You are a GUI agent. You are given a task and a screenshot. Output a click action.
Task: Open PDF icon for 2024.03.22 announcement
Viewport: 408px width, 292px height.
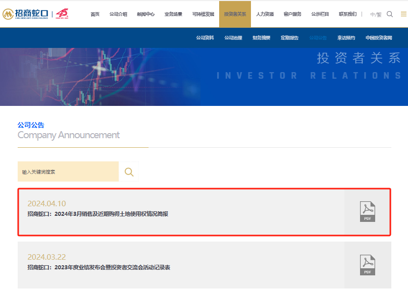coord(368,265)
